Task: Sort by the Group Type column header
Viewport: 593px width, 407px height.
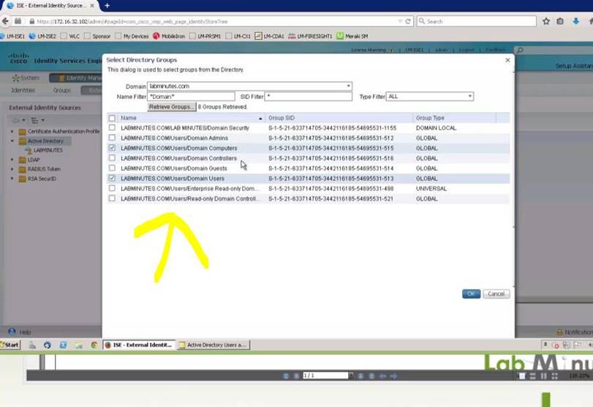Action: 454,118
